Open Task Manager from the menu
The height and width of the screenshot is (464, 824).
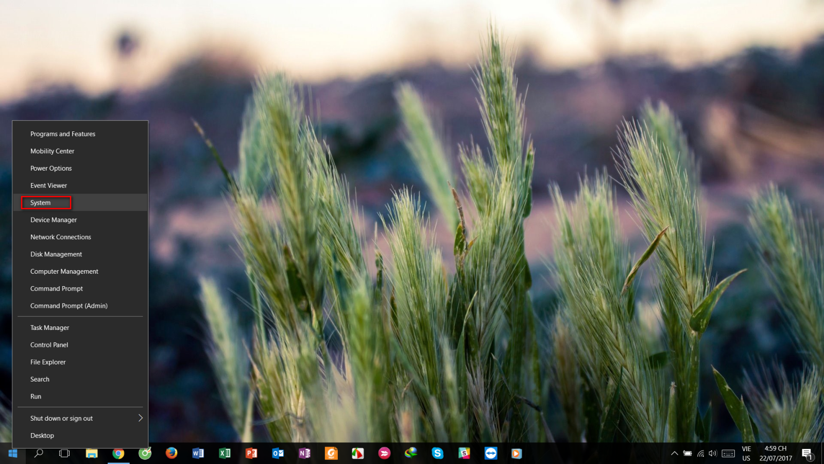(x=49, y=327)
